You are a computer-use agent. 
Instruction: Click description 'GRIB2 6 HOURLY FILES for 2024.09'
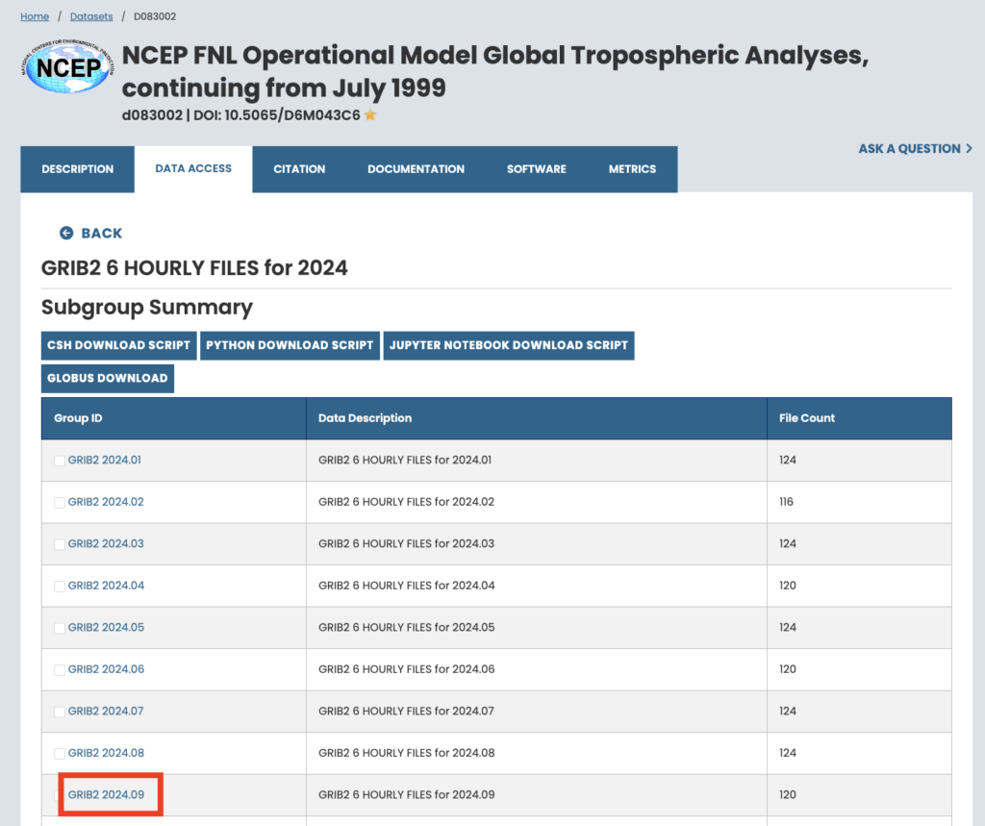click(407, 794)
